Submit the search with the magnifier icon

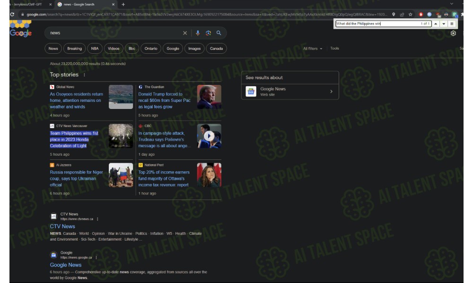(x=219, y=33)
